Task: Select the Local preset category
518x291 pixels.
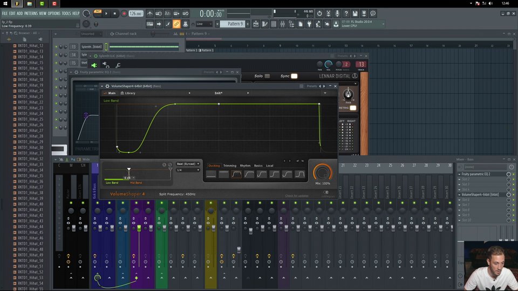Action: 270,165
